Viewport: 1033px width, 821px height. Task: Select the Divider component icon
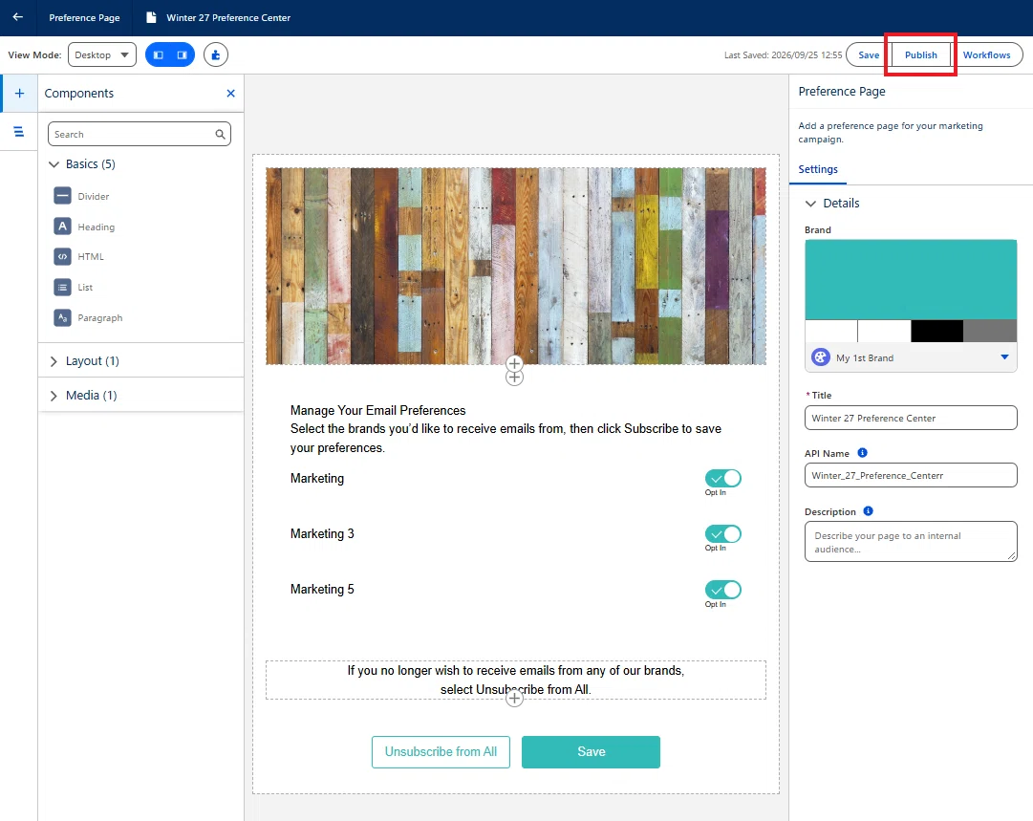tap(62, 196)
